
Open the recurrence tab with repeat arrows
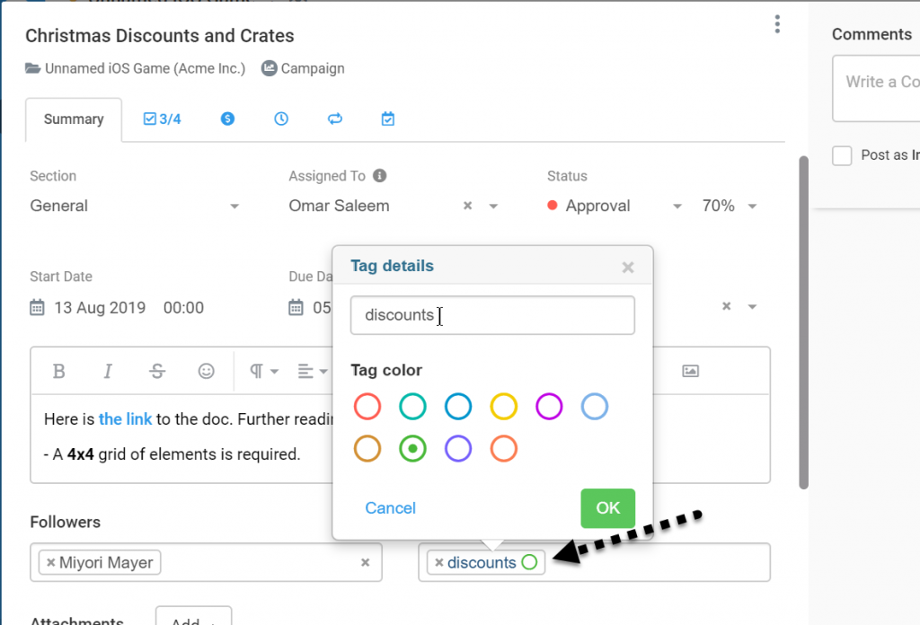coord(334,118)
